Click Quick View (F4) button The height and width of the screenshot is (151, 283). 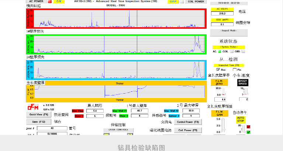(39, 115)
